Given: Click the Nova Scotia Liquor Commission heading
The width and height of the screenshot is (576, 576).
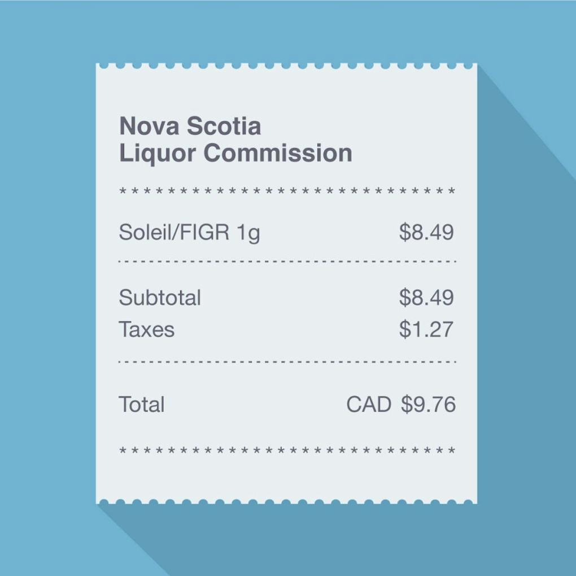Looking at the screenshot, I should point(235,139).
